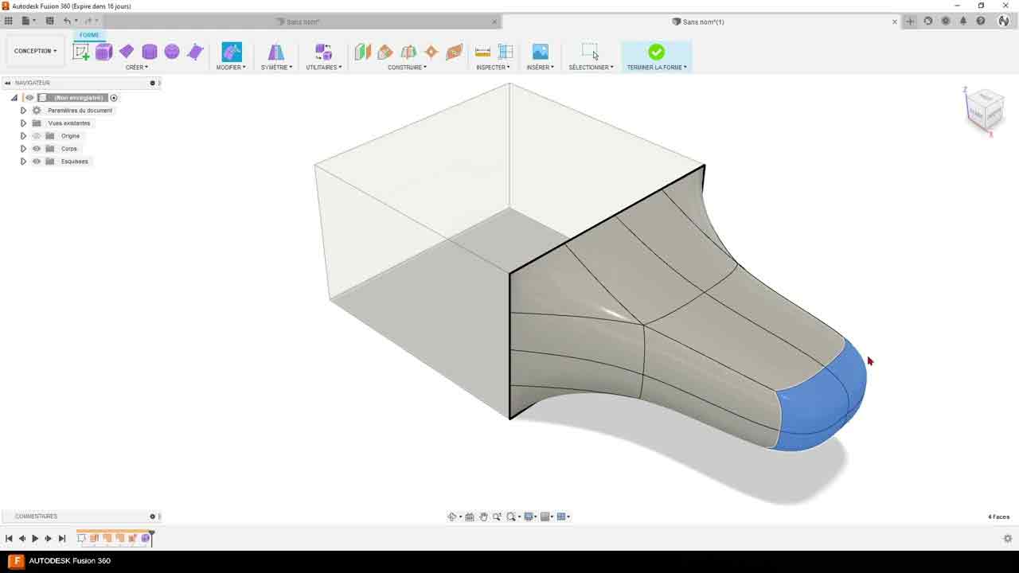Image resolution: width=1019 pixels, height=573 pixels.
Task: Click the Insert image icon
Action: coord(541,52)
